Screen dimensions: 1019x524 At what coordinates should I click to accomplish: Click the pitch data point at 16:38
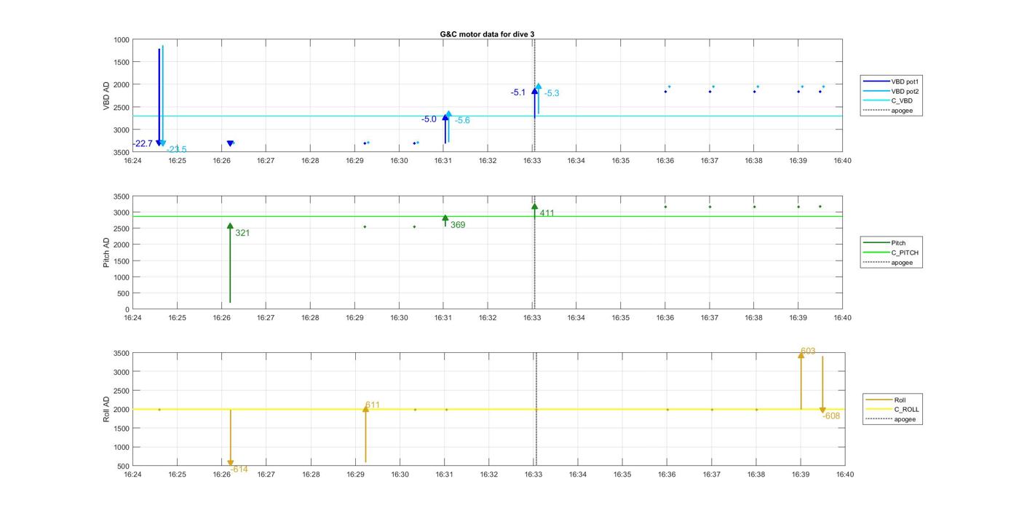pos(754,207)
